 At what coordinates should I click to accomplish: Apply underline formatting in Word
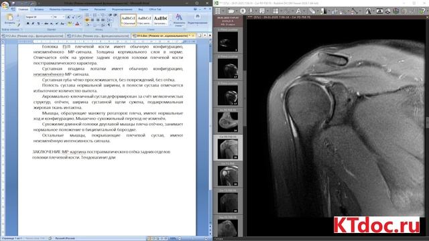(x=38, y=24)
